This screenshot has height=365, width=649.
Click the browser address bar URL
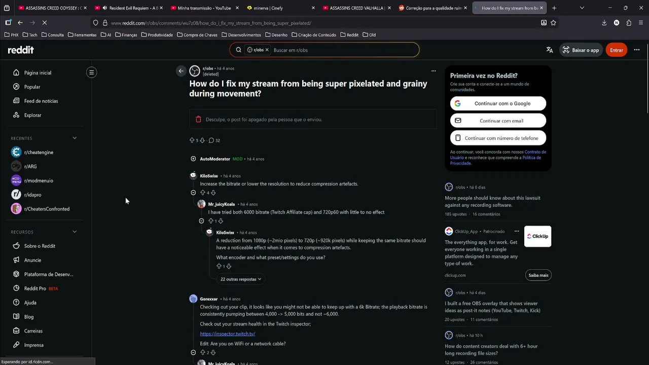point(211,23)
